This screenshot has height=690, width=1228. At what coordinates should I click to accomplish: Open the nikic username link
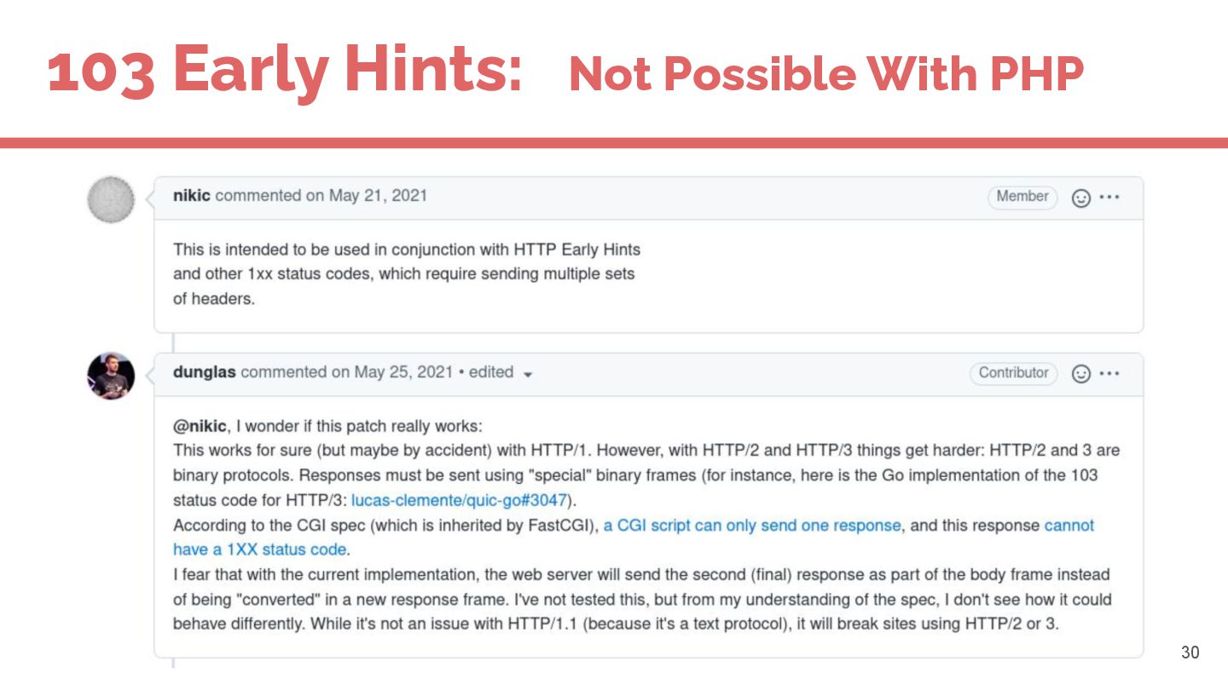click(192, 196)
